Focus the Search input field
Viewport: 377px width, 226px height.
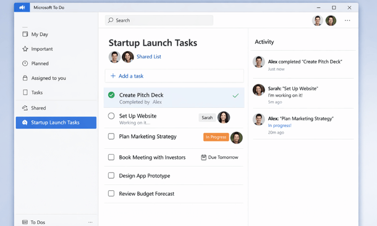coord(159,20)
